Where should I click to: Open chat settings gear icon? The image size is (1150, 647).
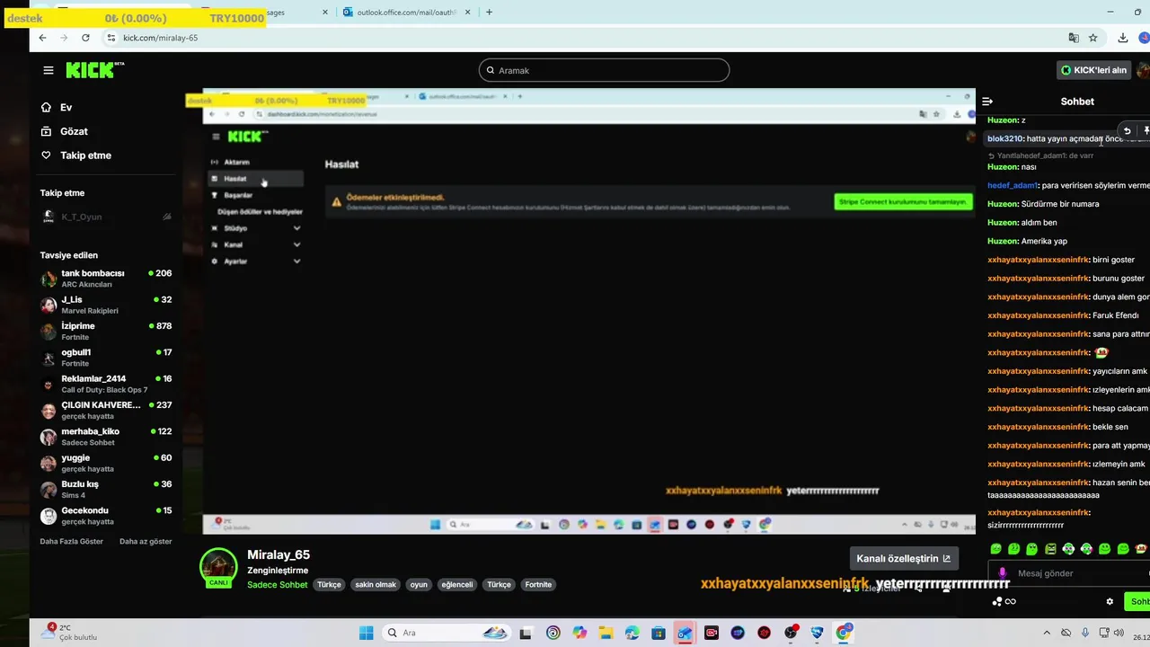1110,602
